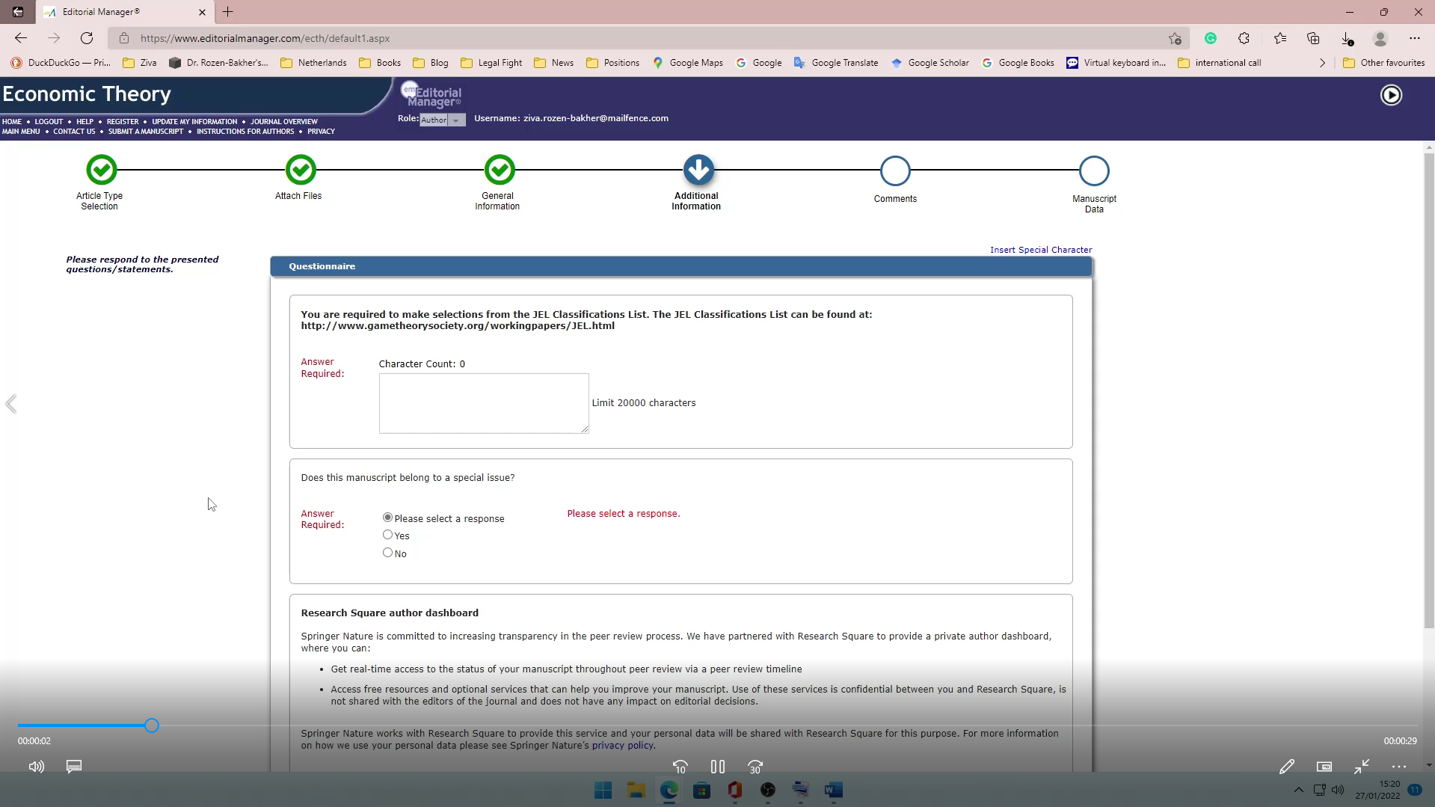Exit full screen with the arrows icon
Viewport: 1435px width, 807px height.
(x=1362, y=767)
